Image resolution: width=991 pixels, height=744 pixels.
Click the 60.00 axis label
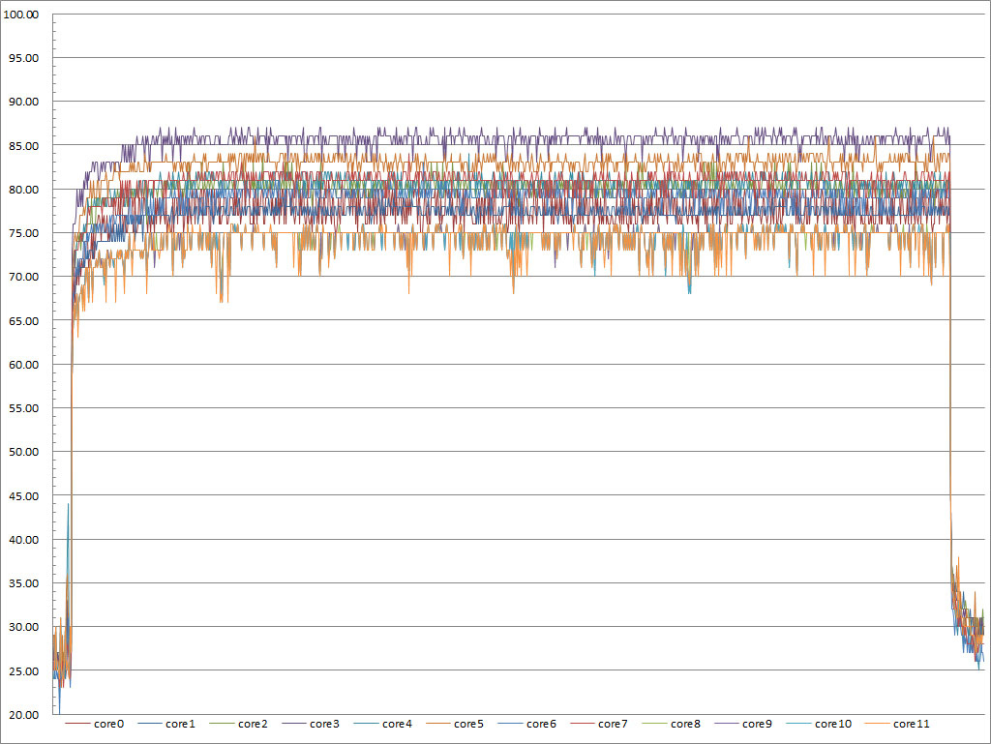click(x=23, y=365)
